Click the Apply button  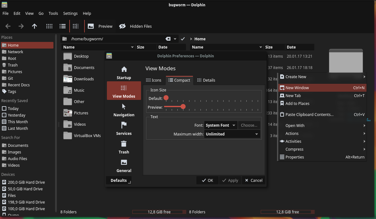tap(230, 180)
